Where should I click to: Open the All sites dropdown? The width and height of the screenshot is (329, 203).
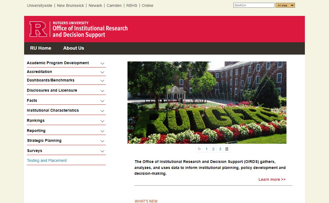(285, 5)
